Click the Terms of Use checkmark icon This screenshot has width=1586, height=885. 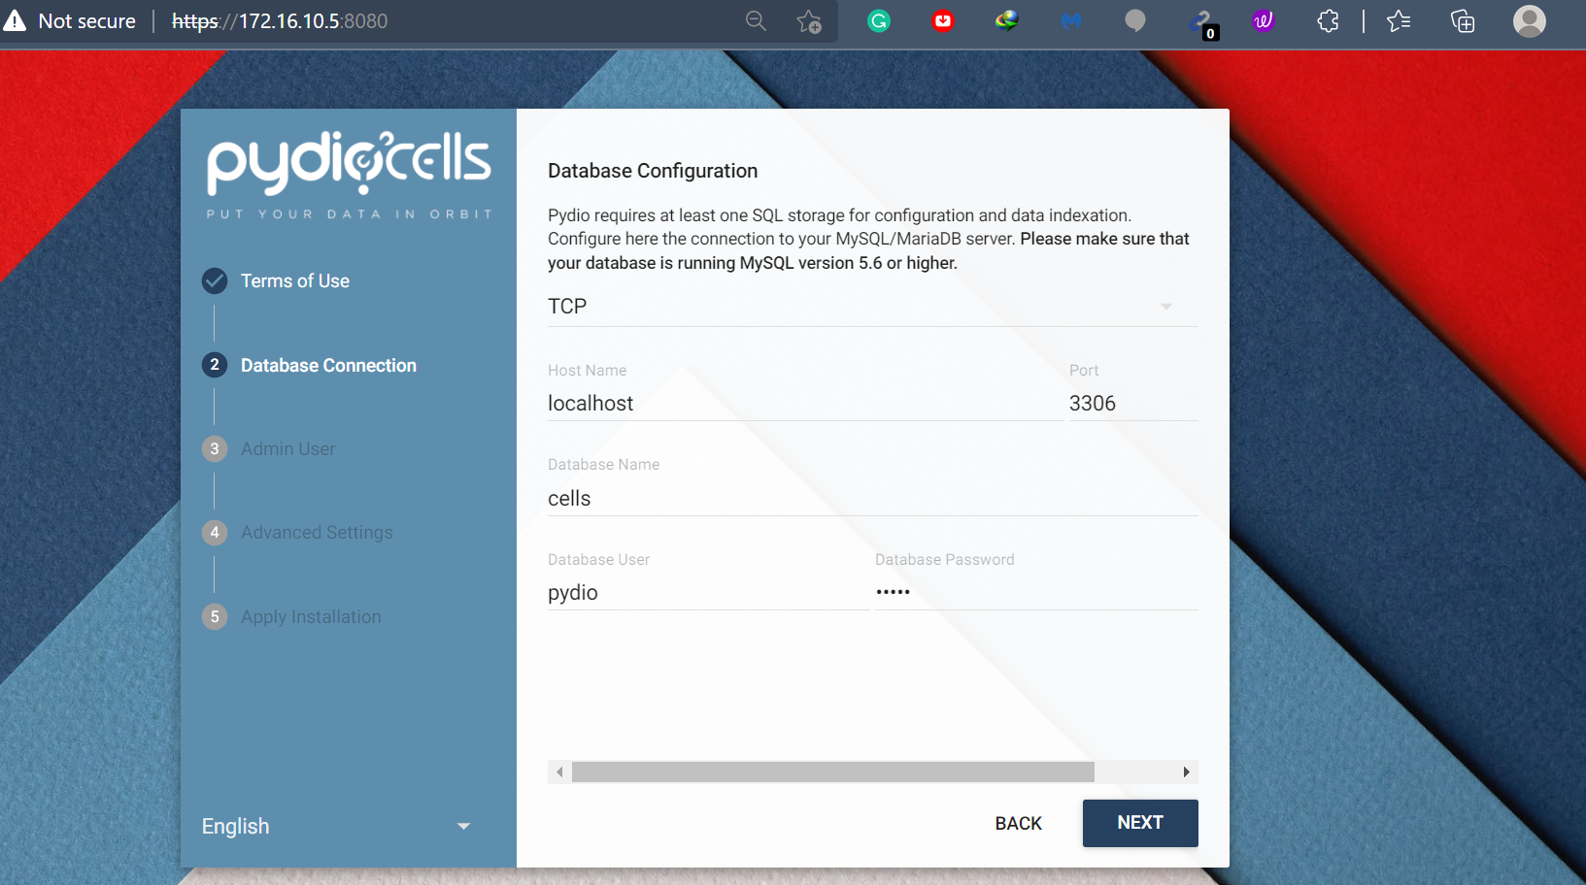[x=215, y=280]
